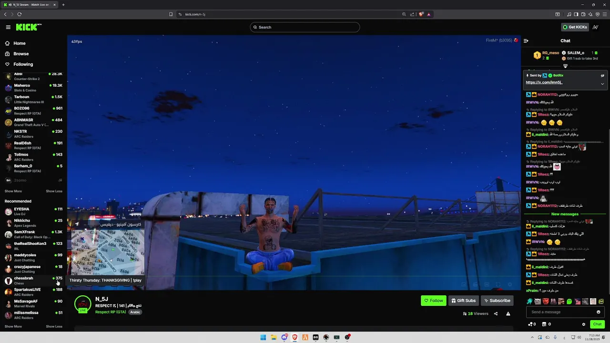610x343 pixels.
Task: Report stream with warning triangle icon
Action: coord(508,313)
